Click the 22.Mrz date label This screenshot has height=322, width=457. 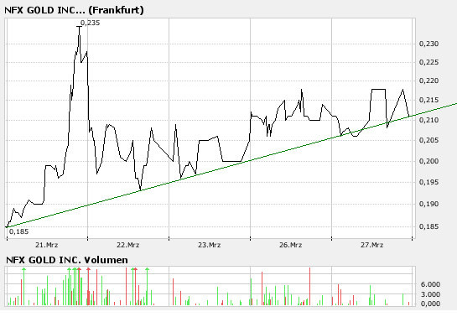pos(128,245)
